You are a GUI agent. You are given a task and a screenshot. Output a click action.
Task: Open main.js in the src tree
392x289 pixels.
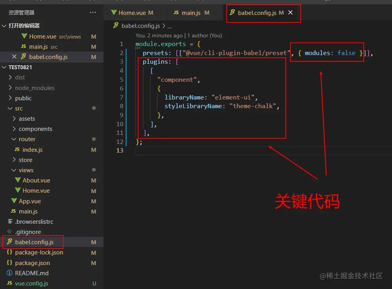[x=52, y=211]
